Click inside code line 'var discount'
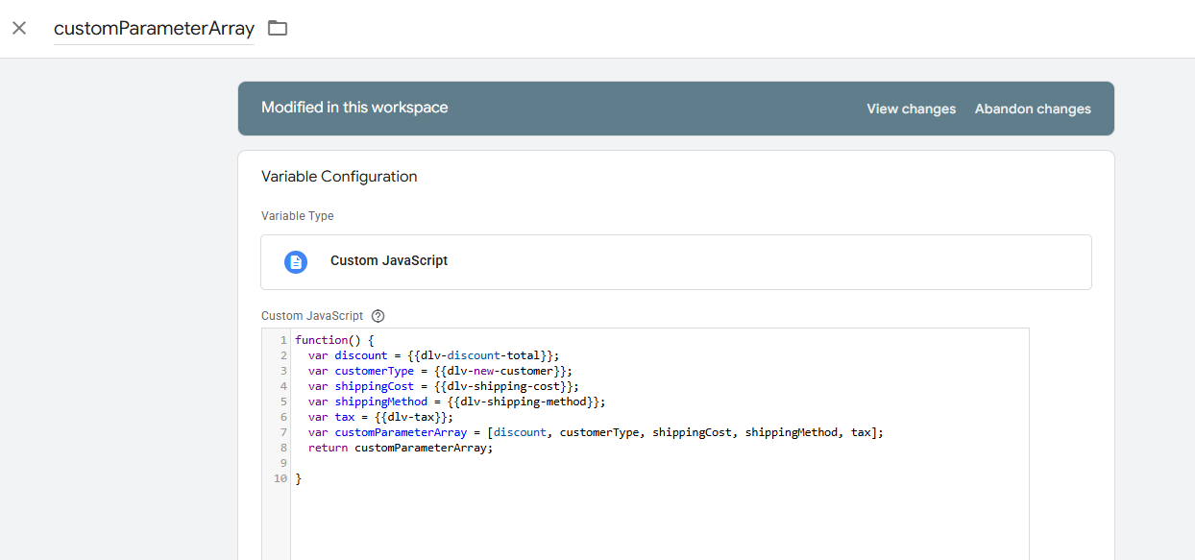This screenshot has height=560, width=1195. click(x=432, y=355)
